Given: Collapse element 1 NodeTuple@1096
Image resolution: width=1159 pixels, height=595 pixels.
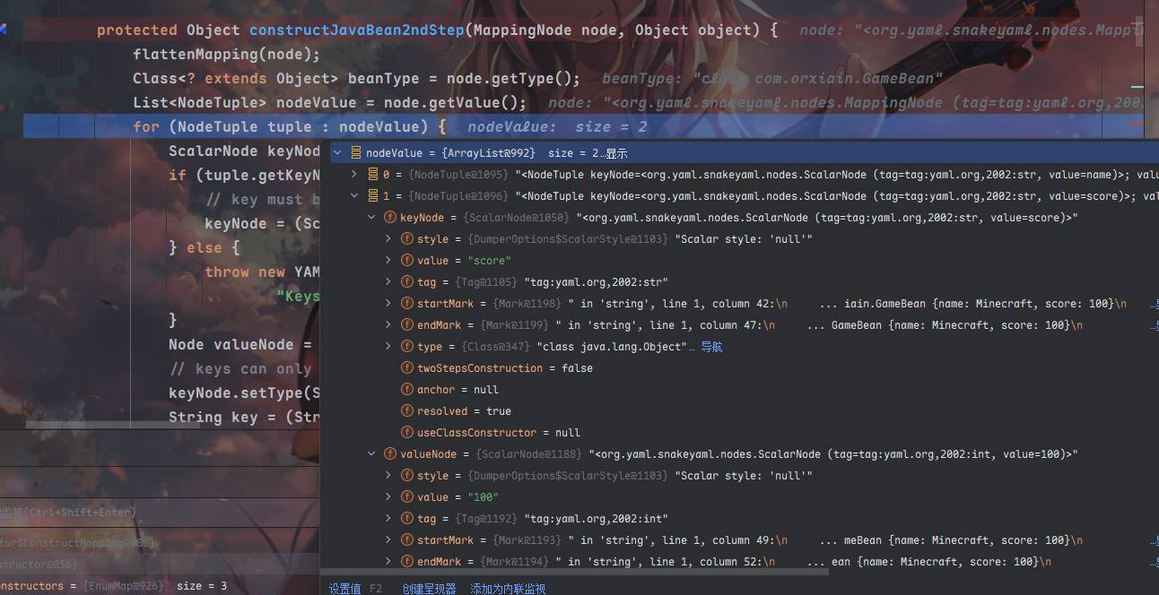Looking at the screenshot, I should [354, 196].
